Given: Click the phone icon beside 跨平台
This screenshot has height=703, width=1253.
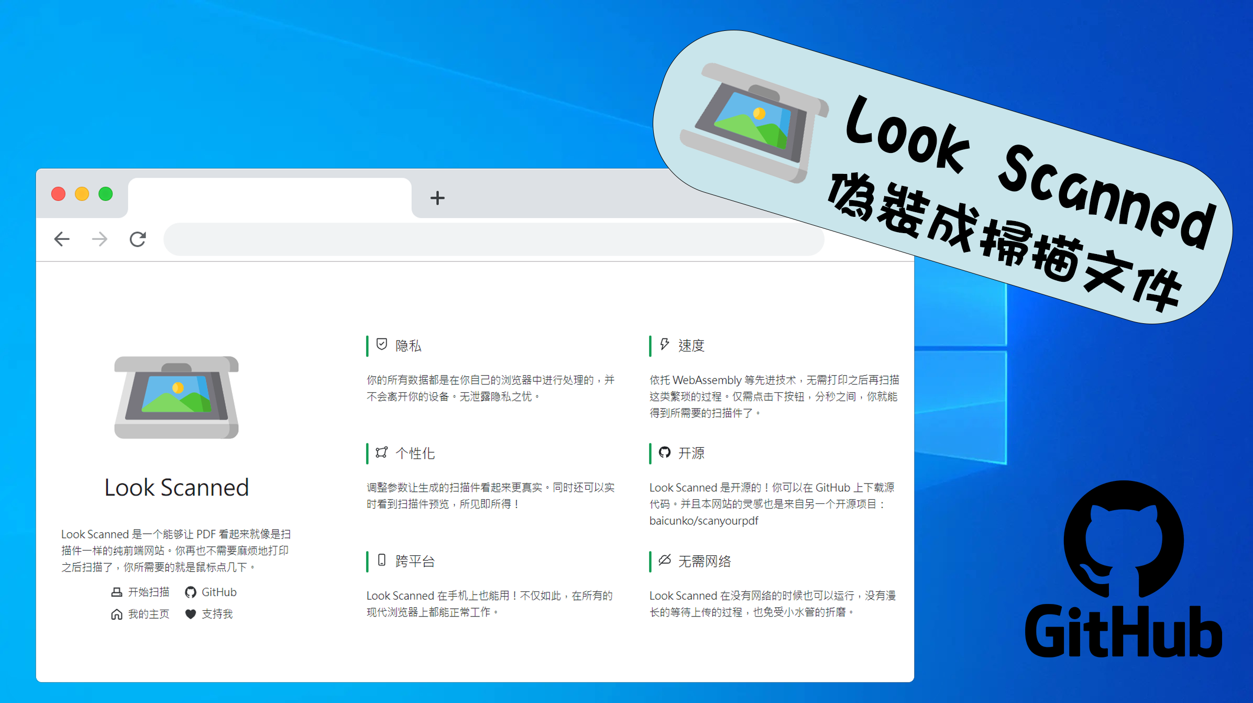Looking at the screenshot, I should tap(382, 560).
